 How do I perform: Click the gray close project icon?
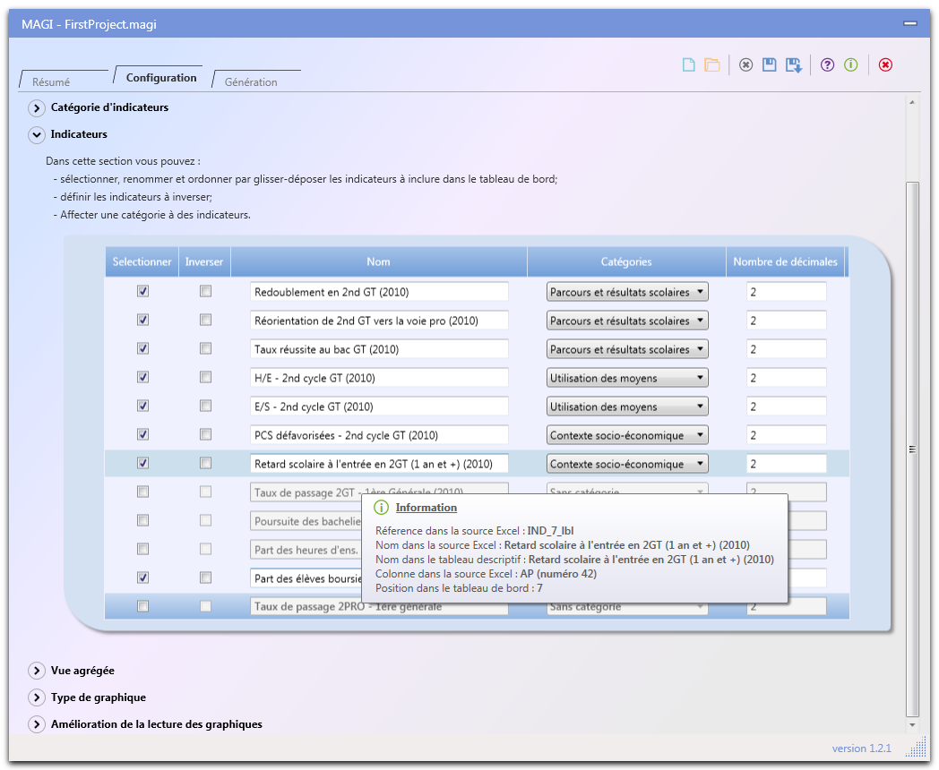(x=745, y=64)
